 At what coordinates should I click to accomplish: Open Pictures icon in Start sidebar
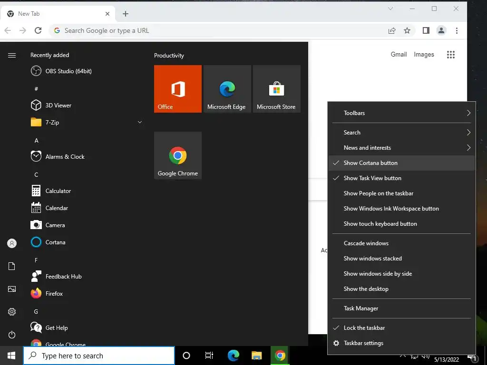pos(12,289)
